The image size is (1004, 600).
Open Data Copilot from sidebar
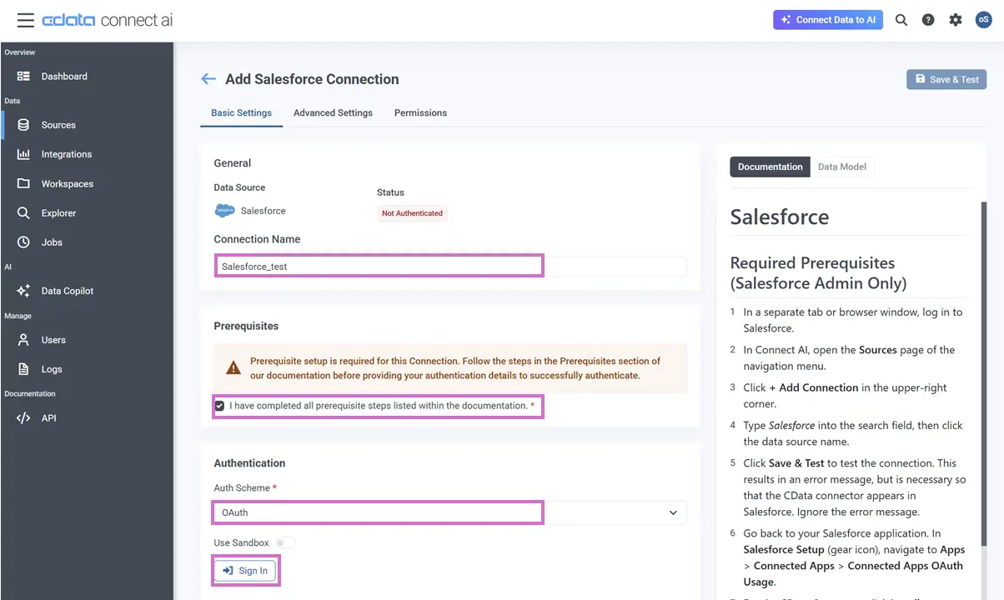point(67,291)
